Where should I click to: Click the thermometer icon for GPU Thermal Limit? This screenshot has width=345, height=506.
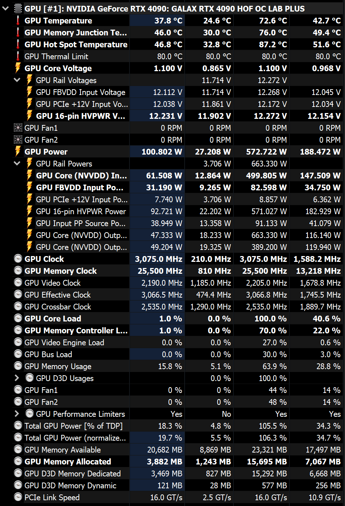tap(18, 56)
